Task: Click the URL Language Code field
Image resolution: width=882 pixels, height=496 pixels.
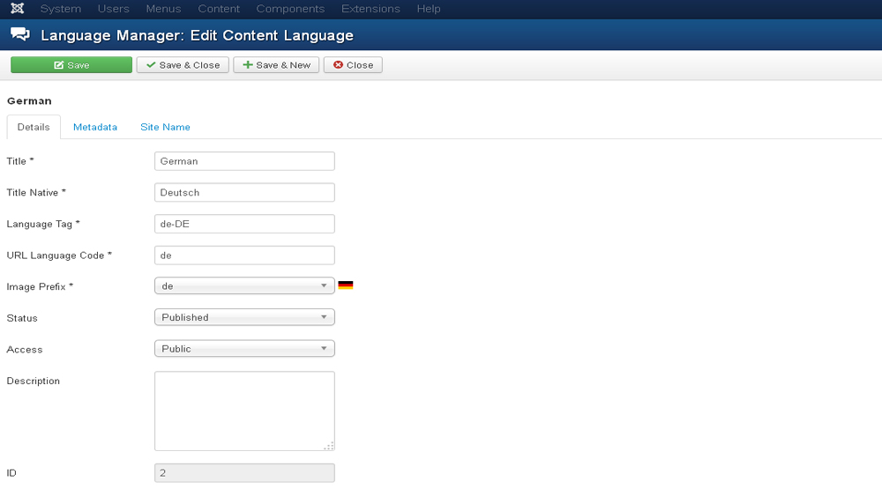Action: [x=244, y=255]
